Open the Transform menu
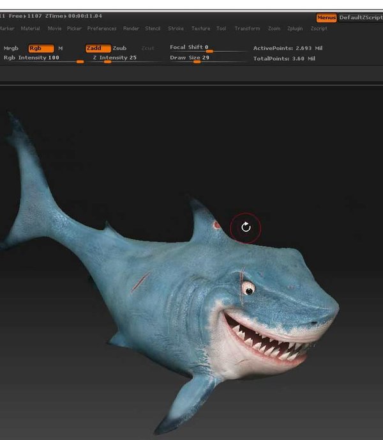Image resolution: width=383 pixels, height=440 pixels. [x=247, y=28]
